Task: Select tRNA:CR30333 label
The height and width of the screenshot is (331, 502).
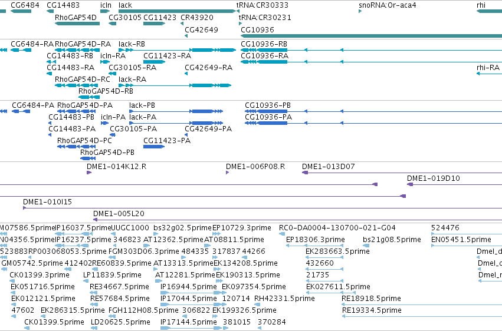Action: coord(262,5)
